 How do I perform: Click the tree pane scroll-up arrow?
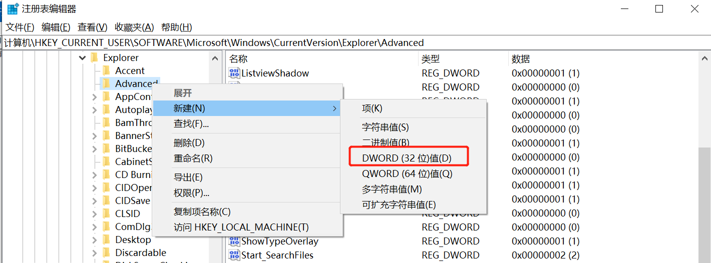click(x=216, y=58)
